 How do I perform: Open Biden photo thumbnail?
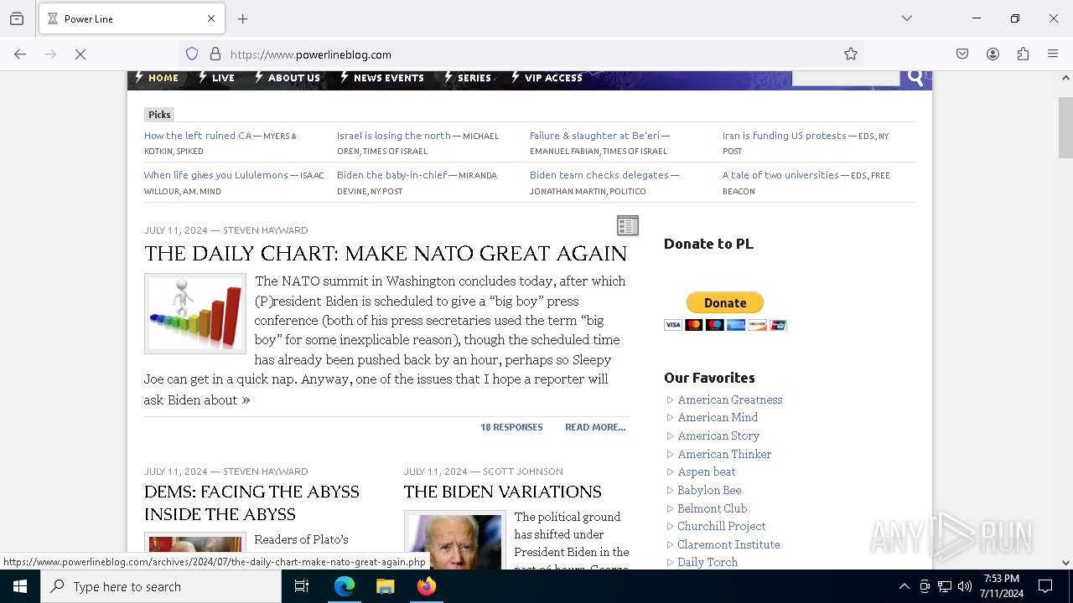pos(455,540)
